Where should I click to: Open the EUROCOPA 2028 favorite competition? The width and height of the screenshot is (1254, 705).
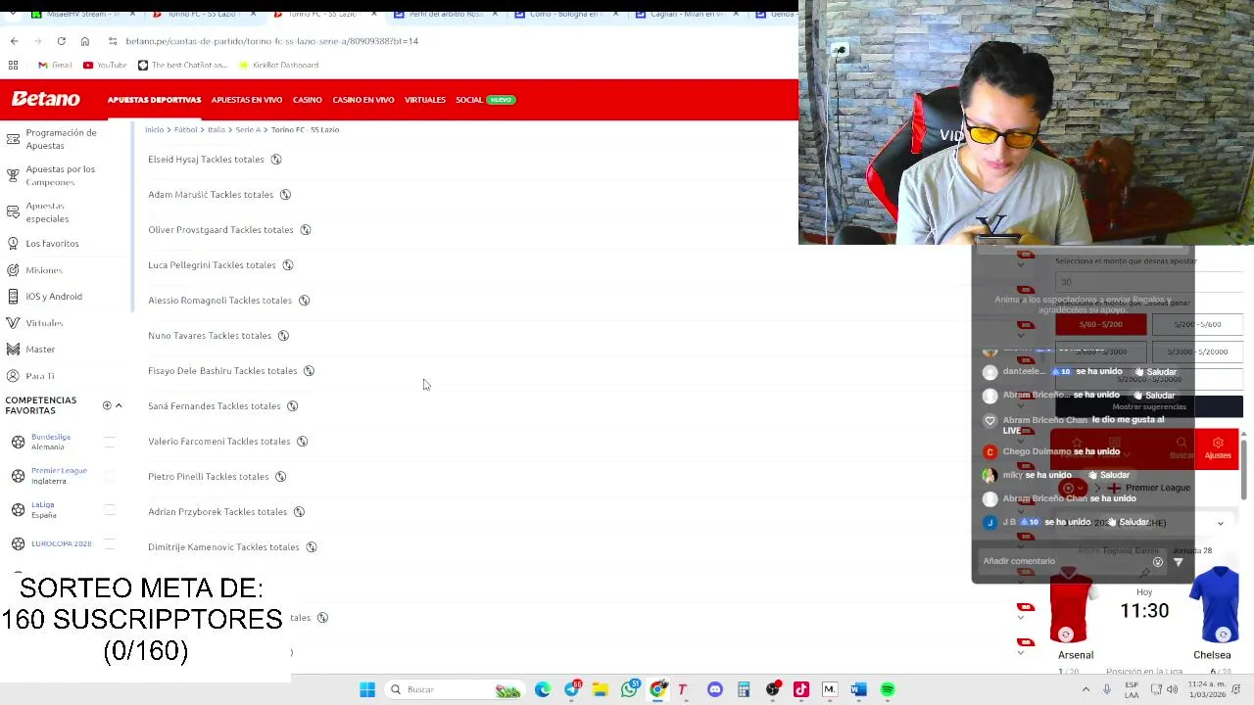(x=61, y=543)
